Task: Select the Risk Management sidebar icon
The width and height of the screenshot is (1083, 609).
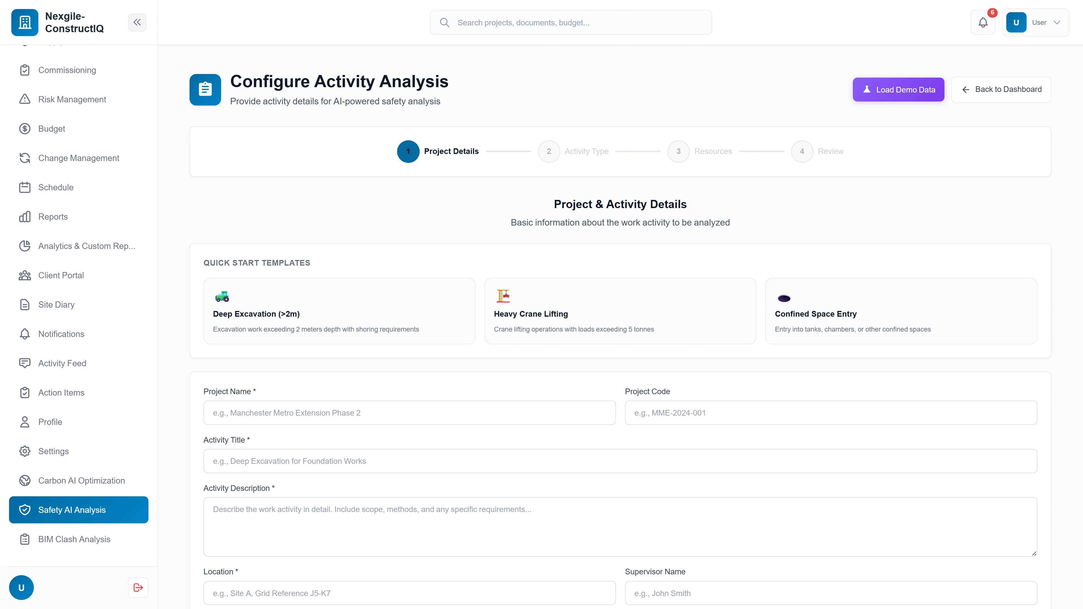Action: pos(25,99)
